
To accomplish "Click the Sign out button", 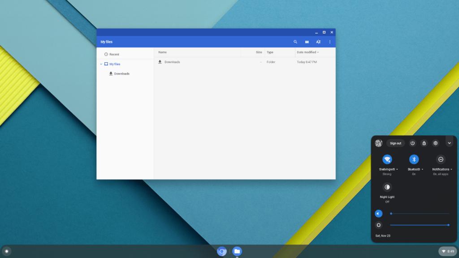I will click(395, 143).
